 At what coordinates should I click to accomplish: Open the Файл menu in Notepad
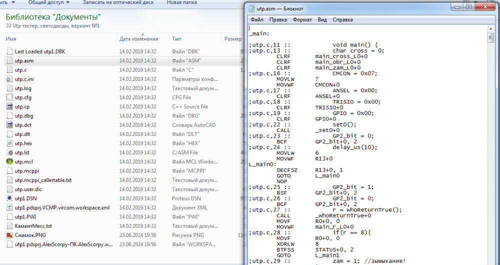[x=257, y=20]
